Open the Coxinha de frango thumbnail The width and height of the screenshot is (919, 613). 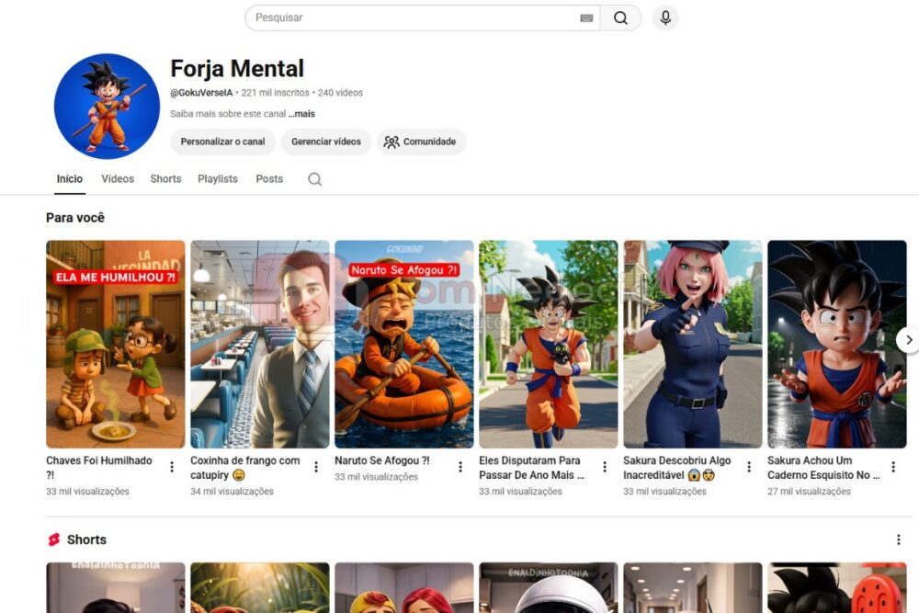[260, 344]
